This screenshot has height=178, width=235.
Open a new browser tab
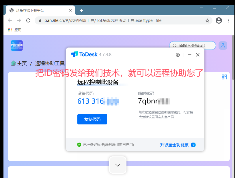tap(81, 10)
